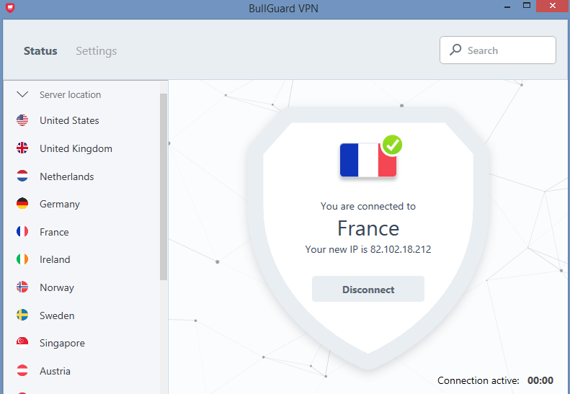The width and height of the screenshot is (570, 394).
Task: Click the Singapore flag icon
Action: (x=22, y=343)
